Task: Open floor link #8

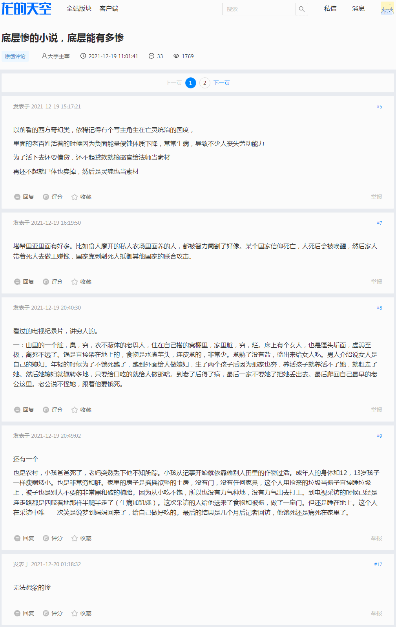Action: (379, 308)
